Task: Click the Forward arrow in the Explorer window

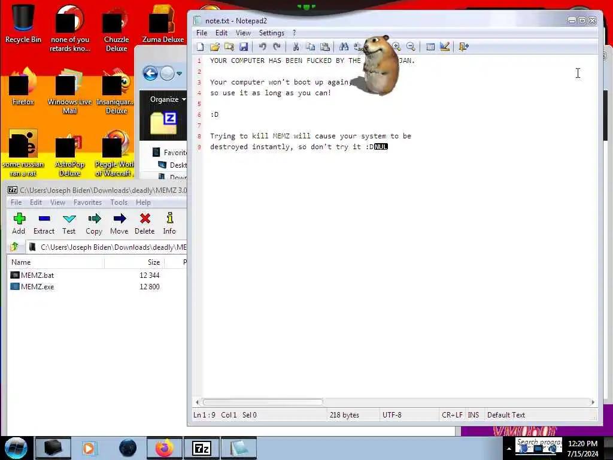Action: point(168,74)
